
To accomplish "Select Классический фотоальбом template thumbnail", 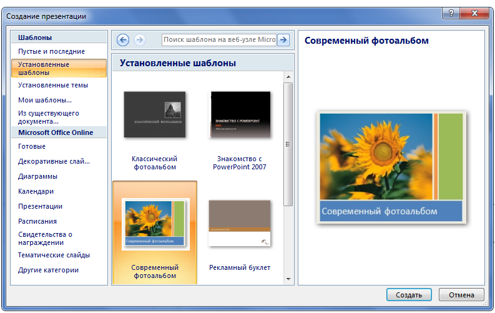I will (155, 114).
